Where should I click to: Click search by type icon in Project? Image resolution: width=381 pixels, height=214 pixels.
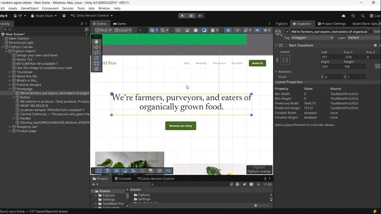click(x=238, y=184)
